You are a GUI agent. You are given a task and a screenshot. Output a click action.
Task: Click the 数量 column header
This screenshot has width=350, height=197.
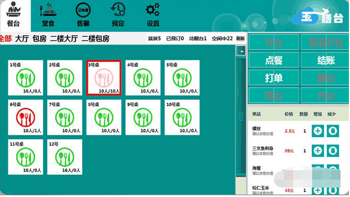coord(304,114)
